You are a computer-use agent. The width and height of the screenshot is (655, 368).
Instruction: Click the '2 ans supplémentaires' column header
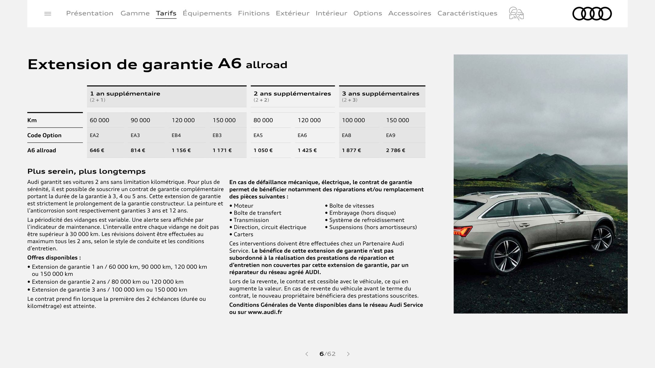pyautogui.click(x=293, y=97)
